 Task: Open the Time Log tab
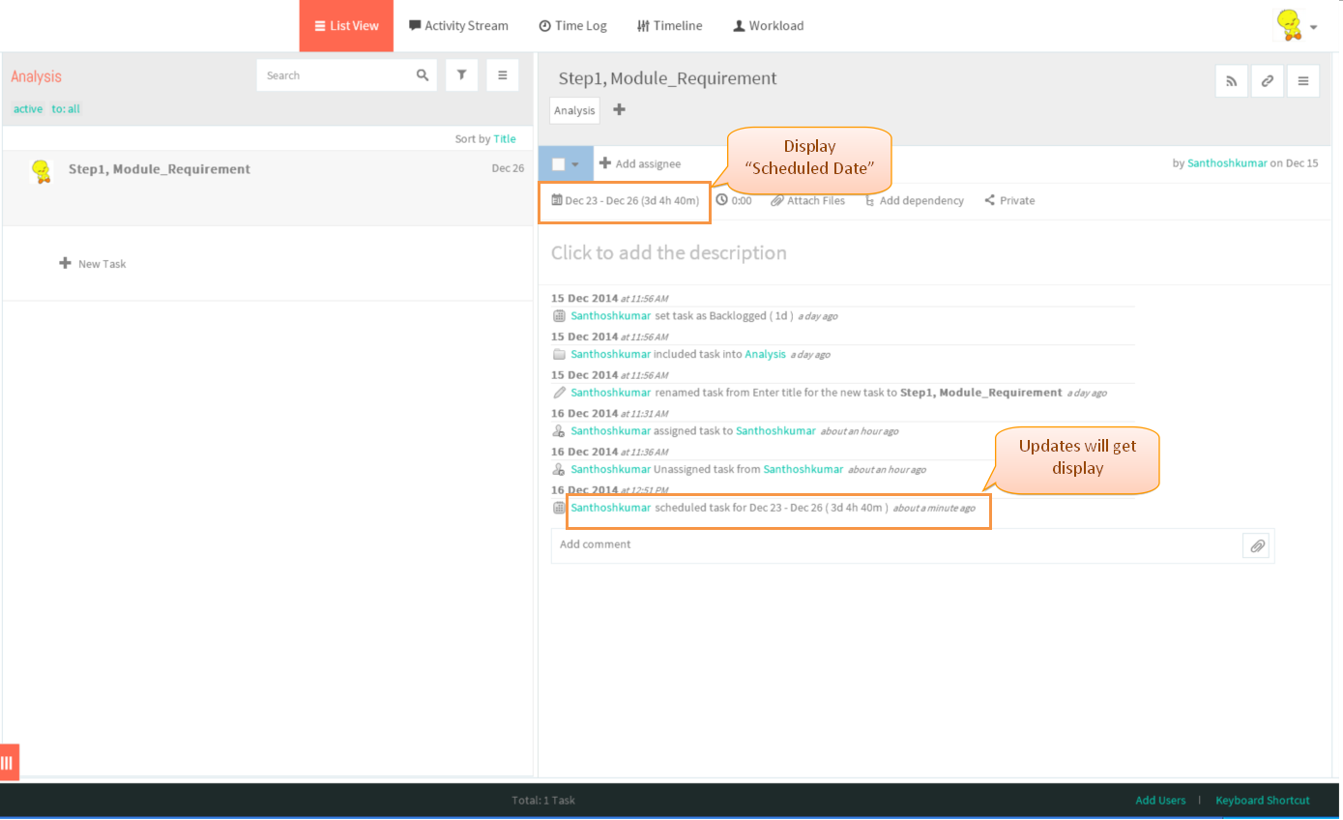(572, 26)
